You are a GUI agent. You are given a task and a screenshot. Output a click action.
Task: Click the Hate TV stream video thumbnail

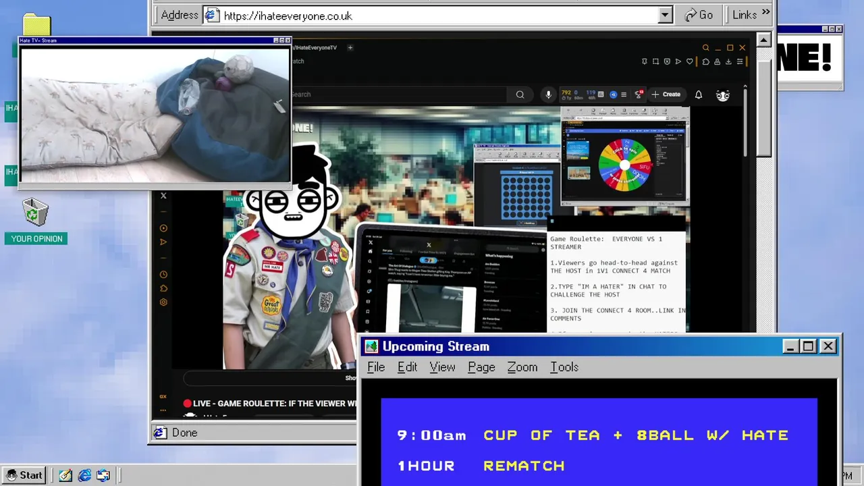click(x=155, y=114)
